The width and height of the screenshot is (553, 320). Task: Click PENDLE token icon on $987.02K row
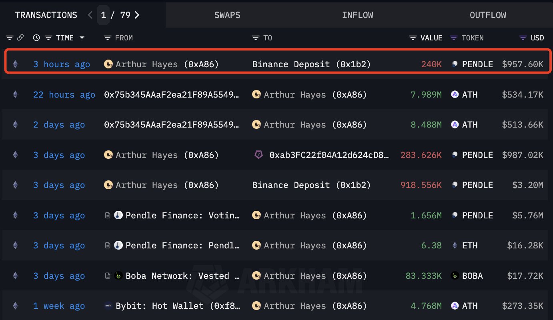(455, 155)
